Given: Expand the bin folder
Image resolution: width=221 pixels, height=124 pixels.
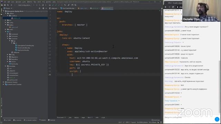Looking at the screenshot, I should (6, 20).
